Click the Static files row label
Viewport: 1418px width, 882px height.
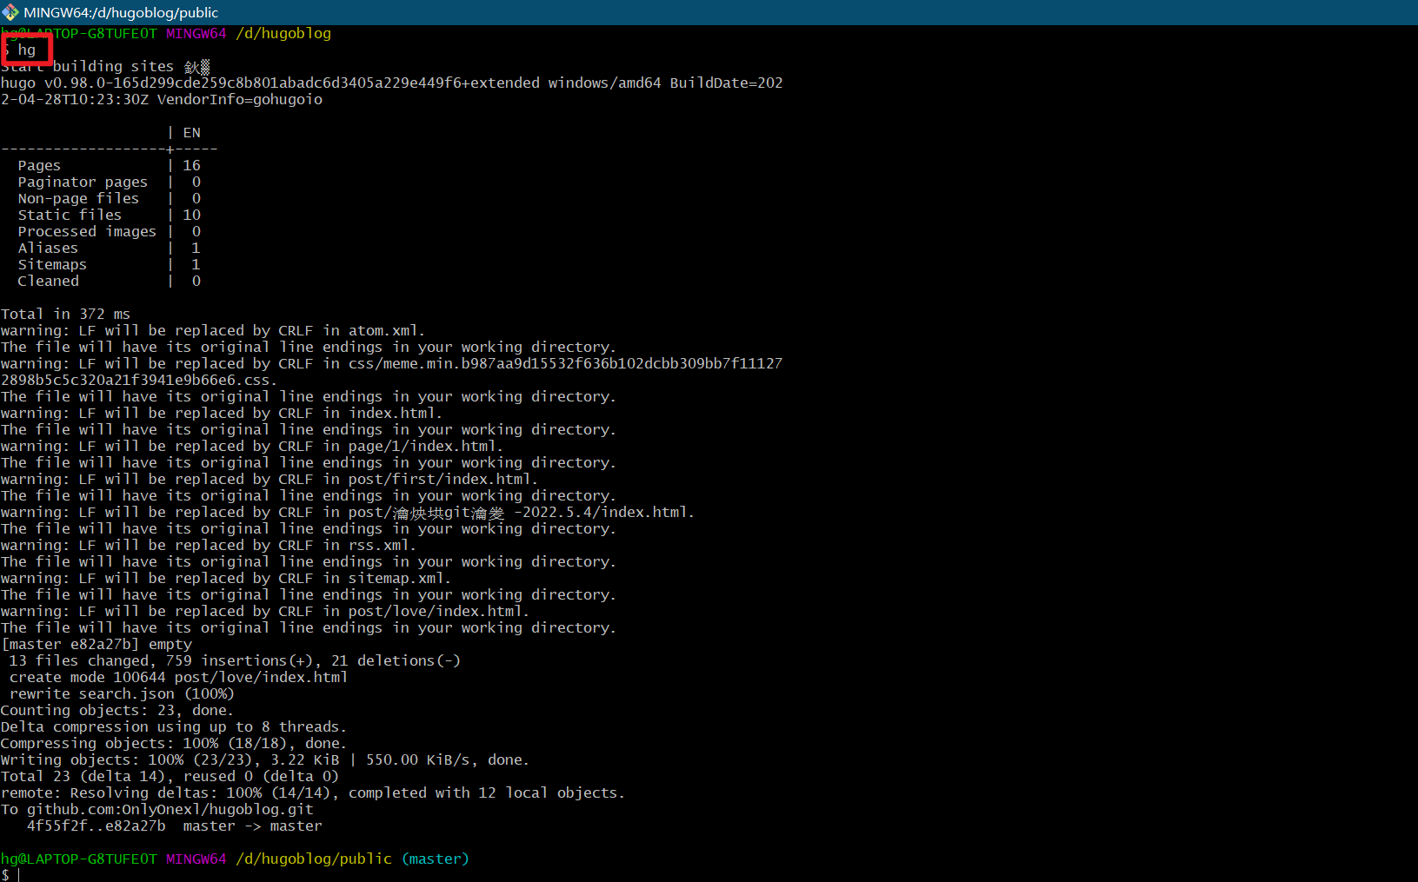[x=70, y=215]
